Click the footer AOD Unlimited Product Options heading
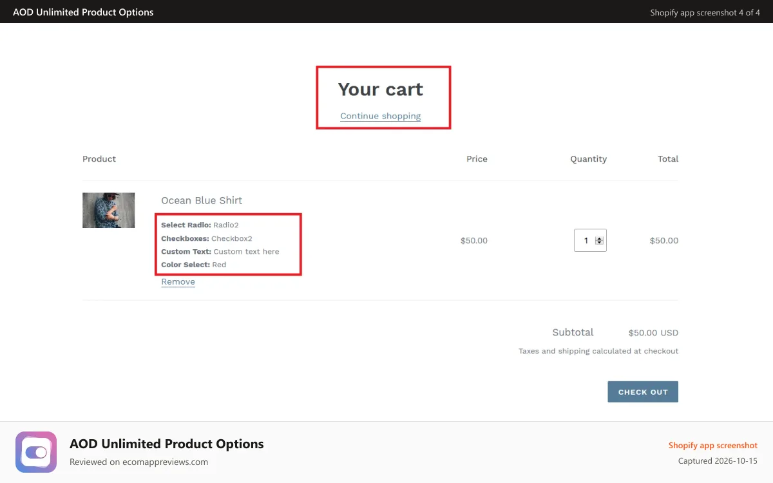Image resolution: width=773 pixels, height=483 pixels. 167,444
